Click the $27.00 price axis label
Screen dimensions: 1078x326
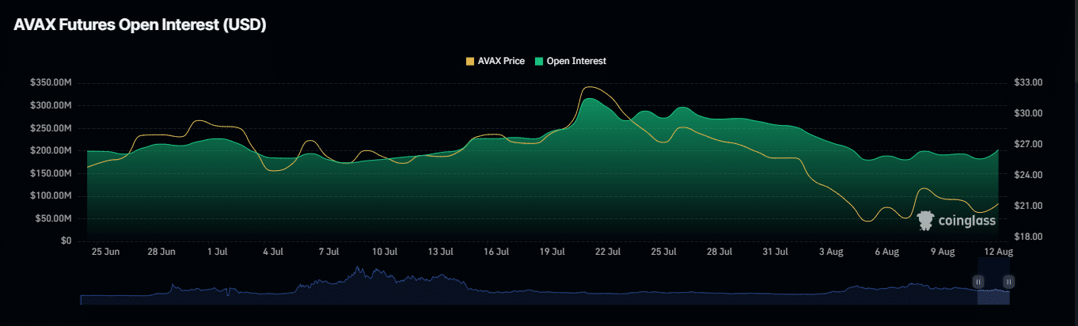1028,144
